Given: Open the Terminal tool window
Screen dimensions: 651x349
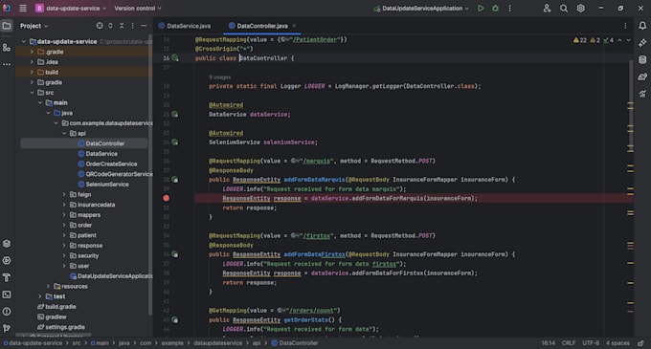Looking at the screenshot, I should point(7,294).
